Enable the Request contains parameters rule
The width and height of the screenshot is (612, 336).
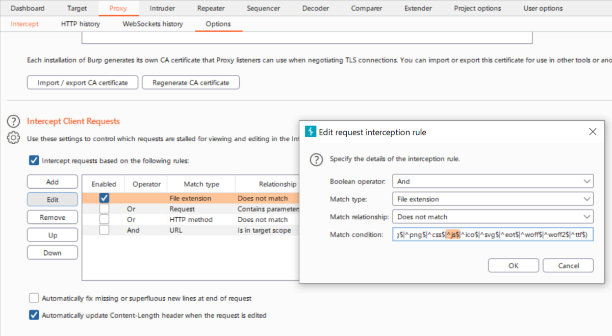click(104, 209)
